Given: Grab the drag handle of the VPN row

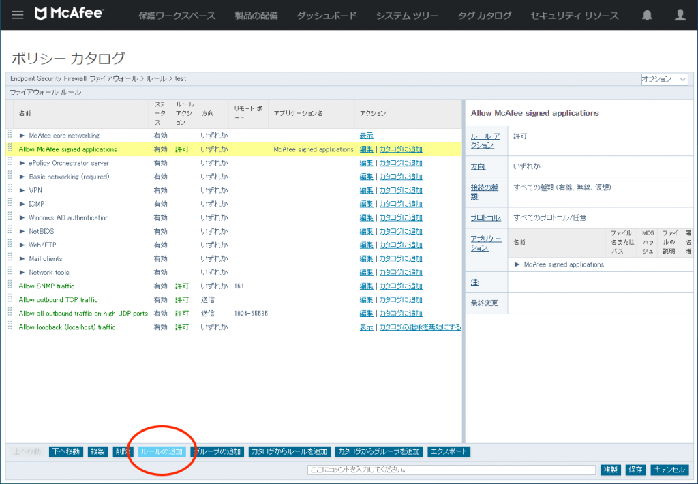Looking at the screenshot, I should click(x=10, y=190).
